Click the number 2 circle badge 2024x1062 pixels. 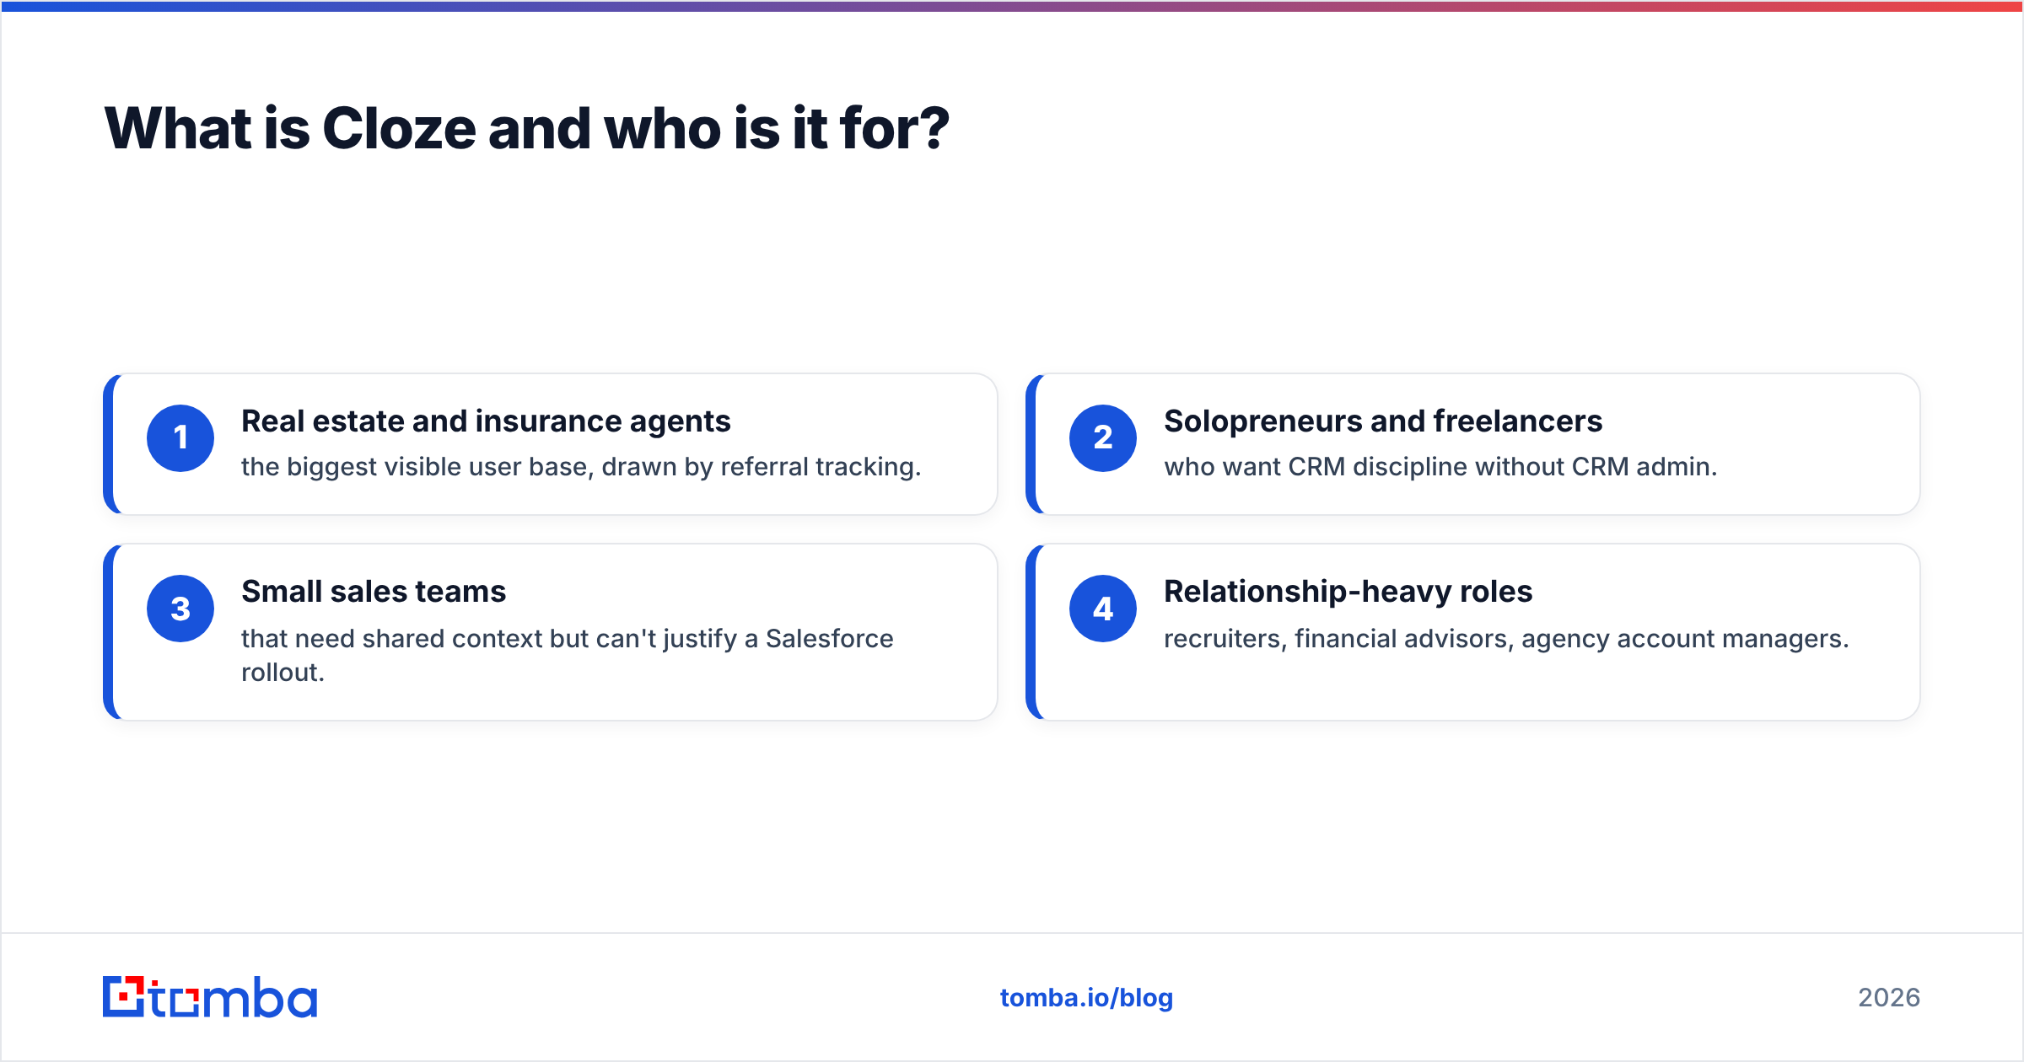1103,438
